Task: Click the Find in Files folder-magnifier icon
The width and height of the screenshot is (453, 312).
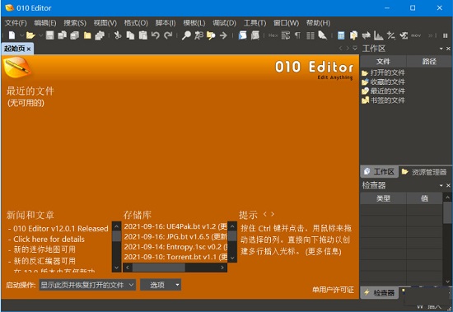Action: (211, 35)
